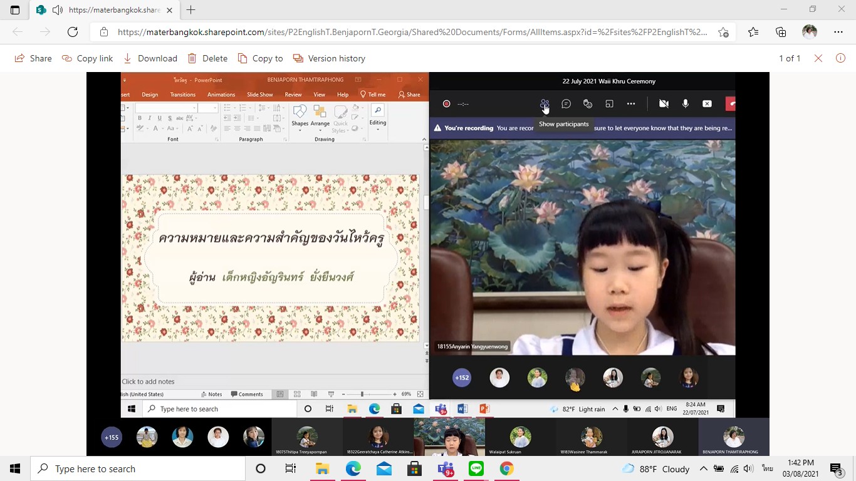Open Teams More actions ellipsis

[631, 104]
